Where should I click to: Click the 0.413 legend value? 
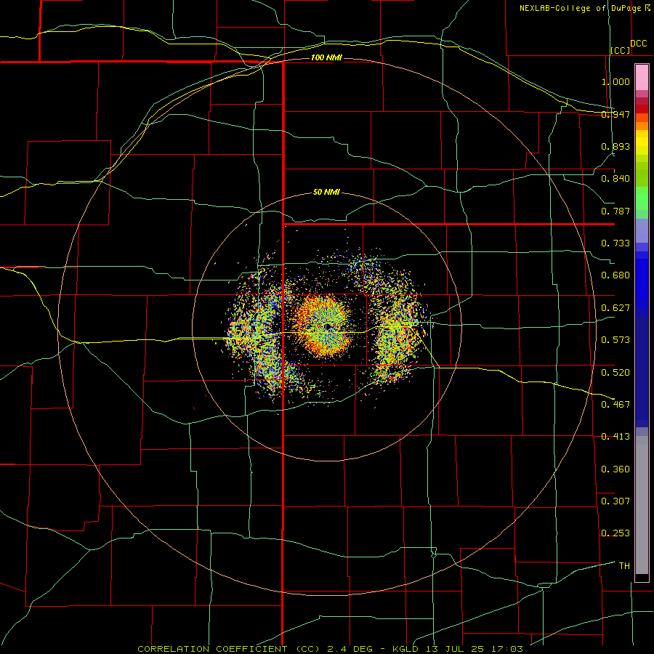pyautogui.click(x=615, y=437)
